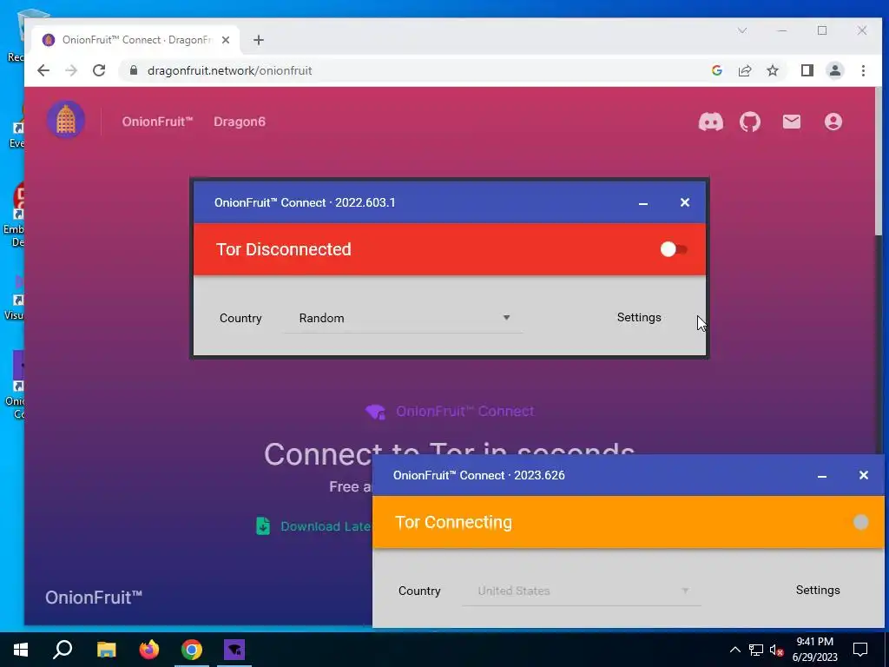Image resolution: width=889 pixels, height=667 pixels.
Task: Open the Dragon6 navigation menu item
Action: pos(240,122)
